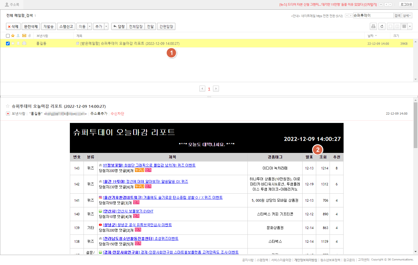Click the mail search field containing 슈퍼투데이
The width and height of the screenshot is (418, 265).
coord(373,15)
